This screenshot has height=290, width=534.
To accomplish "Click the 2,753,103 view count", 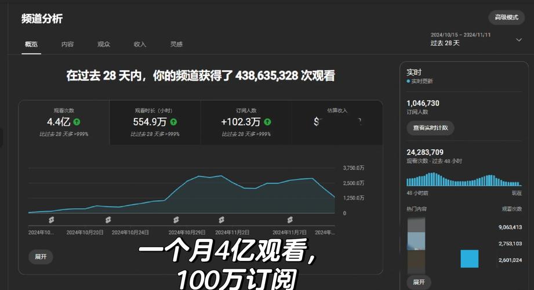I will point(510,244).
